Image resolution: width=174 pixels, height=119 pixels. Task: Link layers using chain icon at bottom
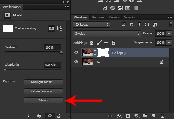(110, 116)
